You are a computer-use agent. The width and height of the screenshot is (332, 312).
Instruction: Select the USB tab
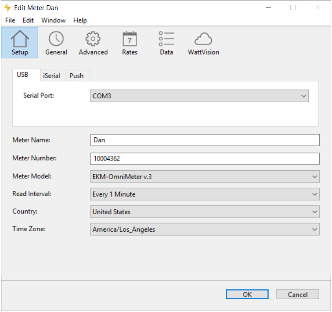pyautogui.click(x=22, y=75)
